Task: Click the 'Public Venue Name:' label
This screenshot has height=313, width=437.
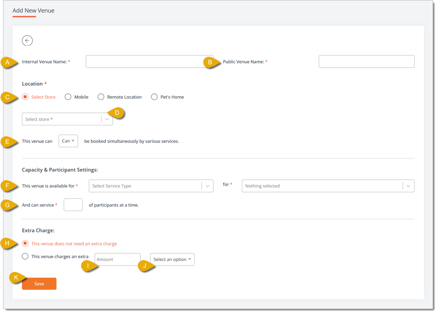Action: (243, 62)
